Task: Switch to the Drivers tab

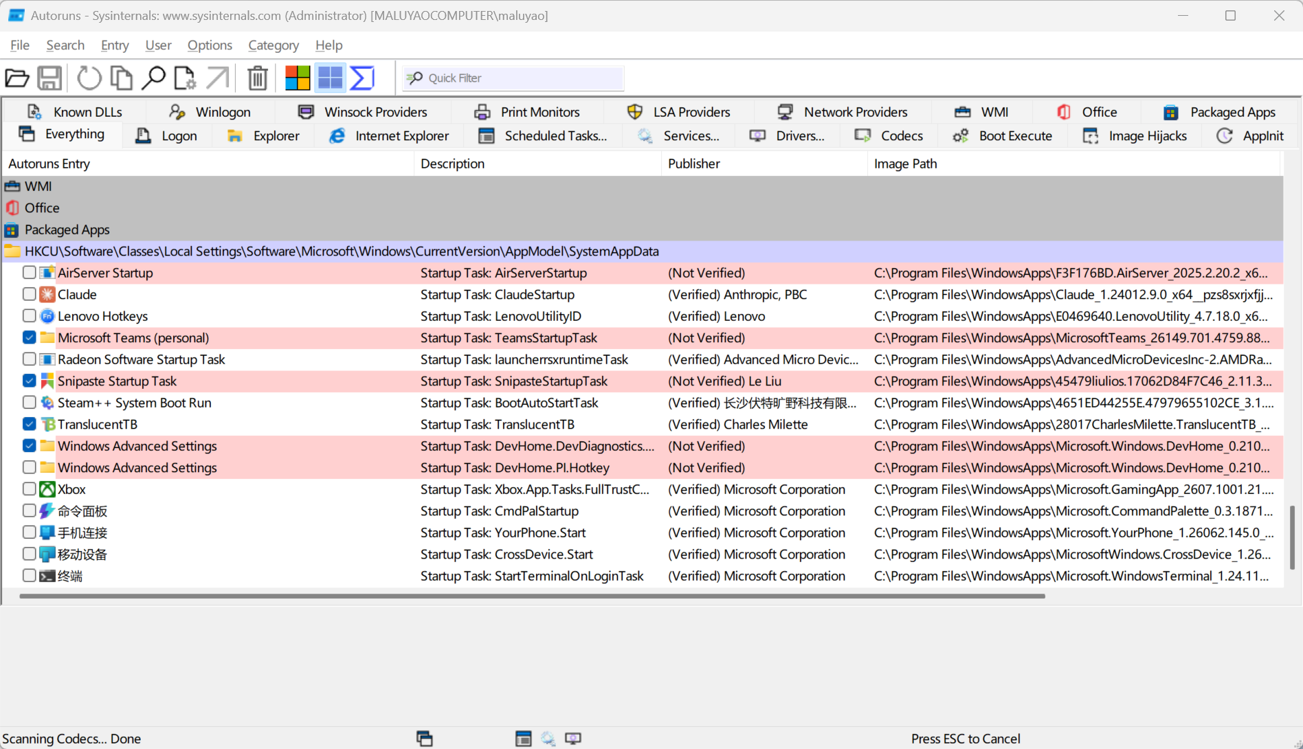Action: click(x=787, y=136)
